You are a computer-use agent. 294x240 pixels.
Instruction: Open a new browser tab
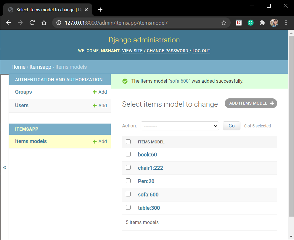pos(100,10)
